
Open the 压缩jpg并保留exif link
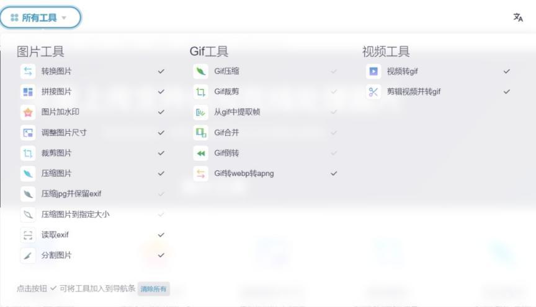coord(71,194)
